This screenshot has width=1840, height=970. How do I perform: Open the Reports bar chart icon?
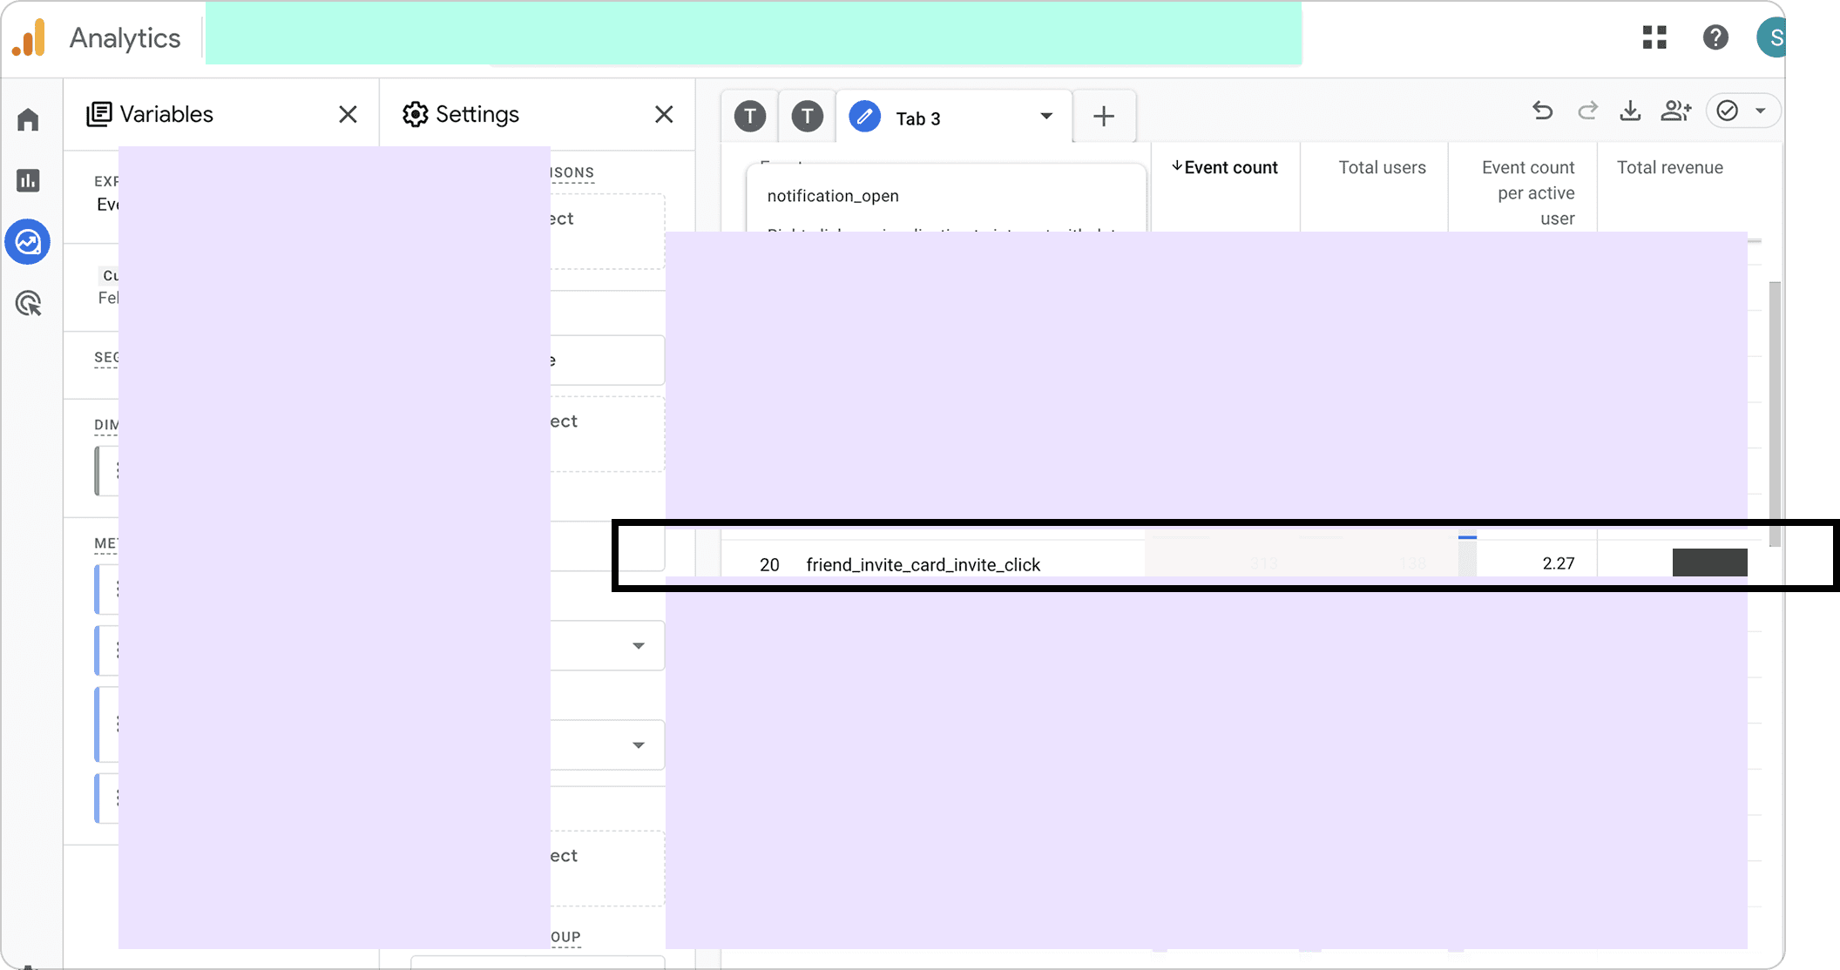[28, 180]
